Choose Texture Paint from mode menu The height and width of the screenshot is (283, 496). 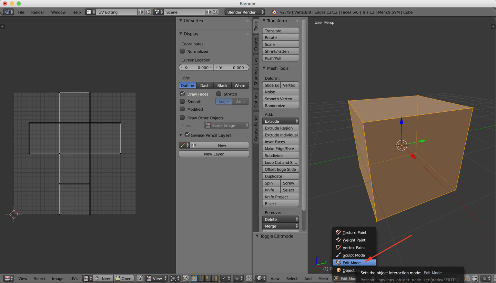pos(354,233)
